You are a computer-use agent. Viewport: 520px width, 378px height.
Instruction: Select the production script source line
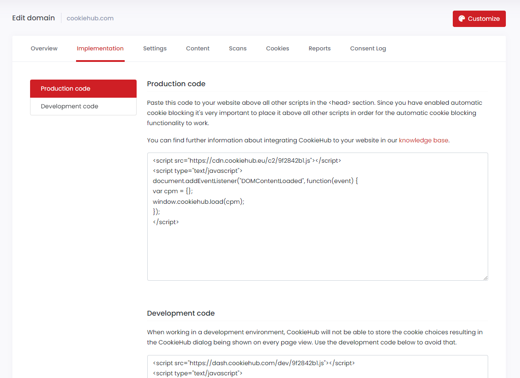click(x=247, y=160)
